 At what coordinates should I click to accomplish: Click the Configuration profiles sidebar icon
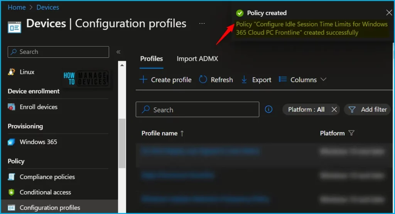(11, 207)
